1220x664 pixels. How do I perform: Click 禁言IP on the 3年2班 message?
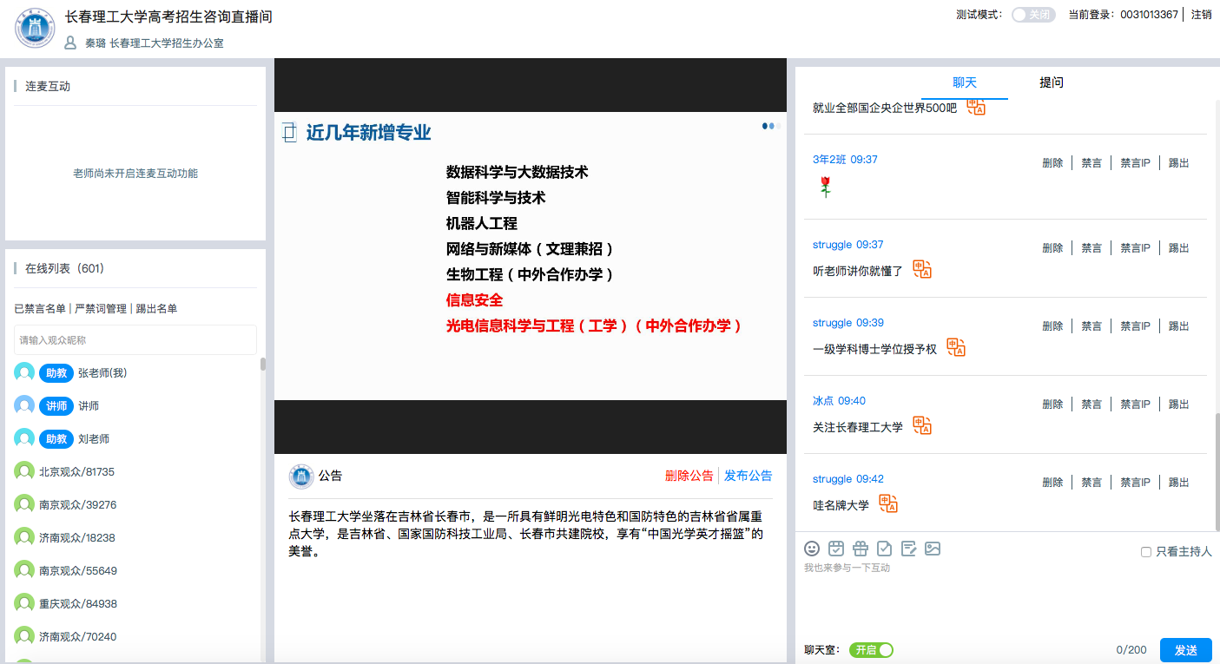(1136, 163)
